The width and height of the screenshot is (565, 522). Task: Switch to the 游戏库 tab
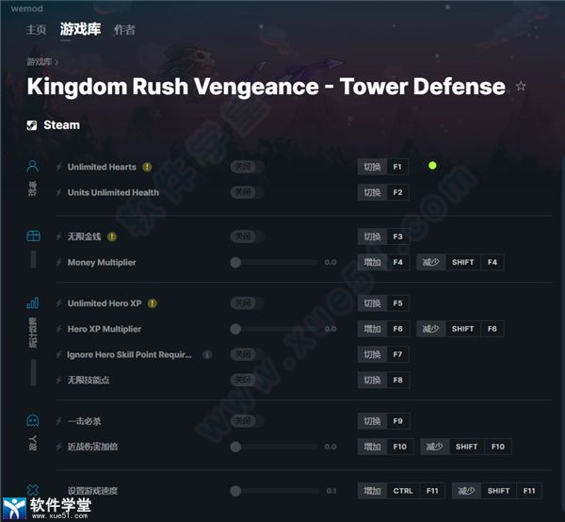80,29
